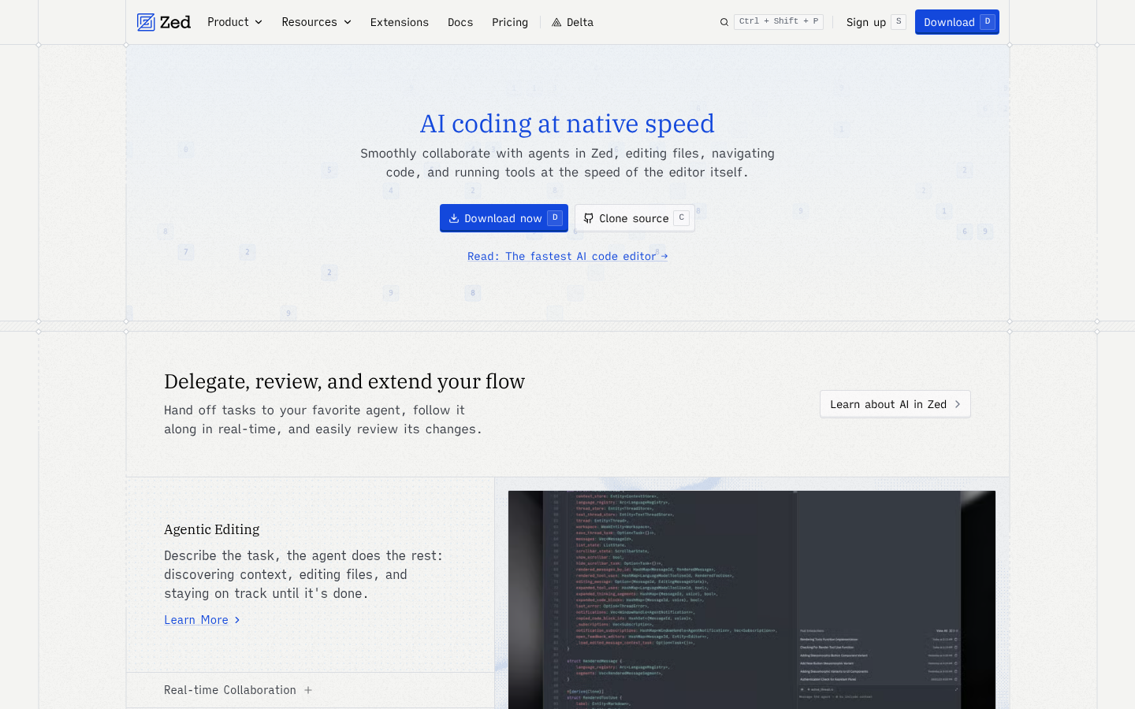
Task: Click the "Delegate, review, and extend your flow" heading
Action: pyautogui.click(x=344, y=381)
